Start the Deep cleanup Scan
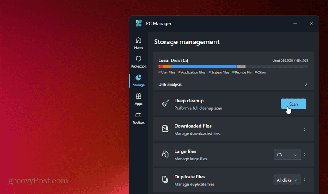 coord(294,104)
